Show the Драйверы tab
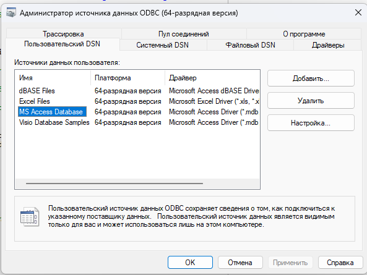 pos(327,45)
